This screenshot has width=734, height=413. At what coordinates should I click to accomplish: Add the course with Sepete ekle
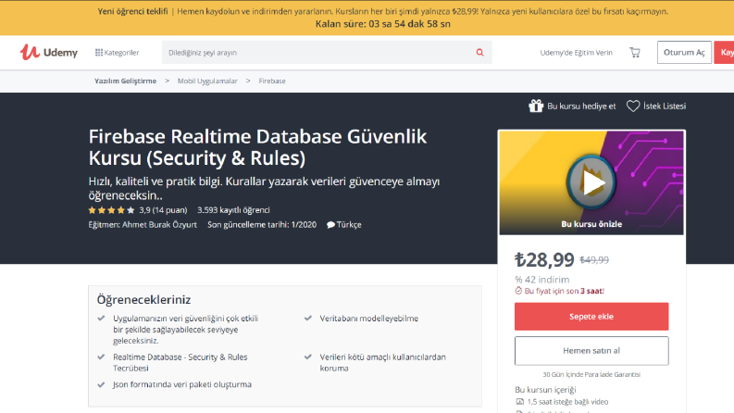pos(591,317)
